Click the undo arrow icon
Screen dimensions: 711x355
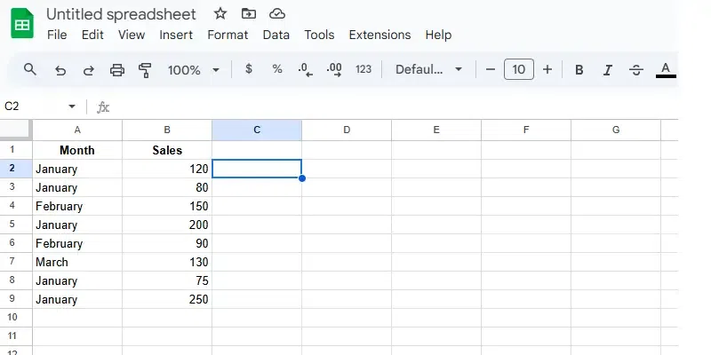click(x=60, y=69)
